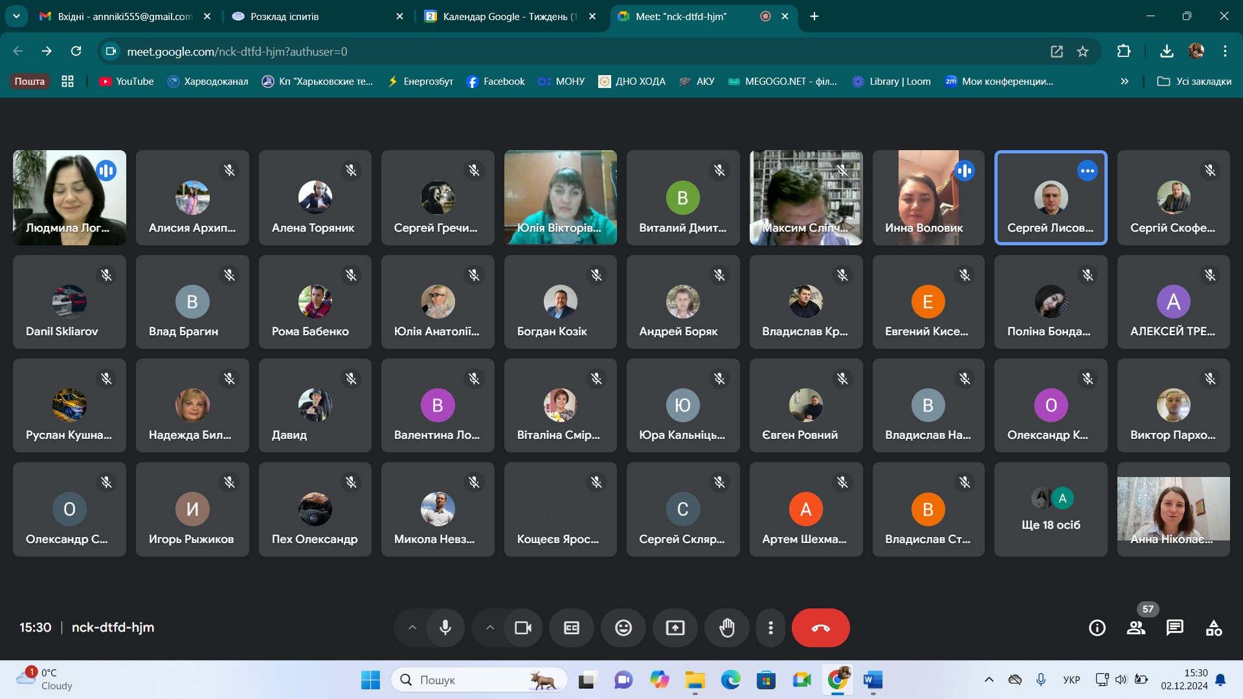Show participants list with 57 badge
1243x699 pixels.
1136,628
